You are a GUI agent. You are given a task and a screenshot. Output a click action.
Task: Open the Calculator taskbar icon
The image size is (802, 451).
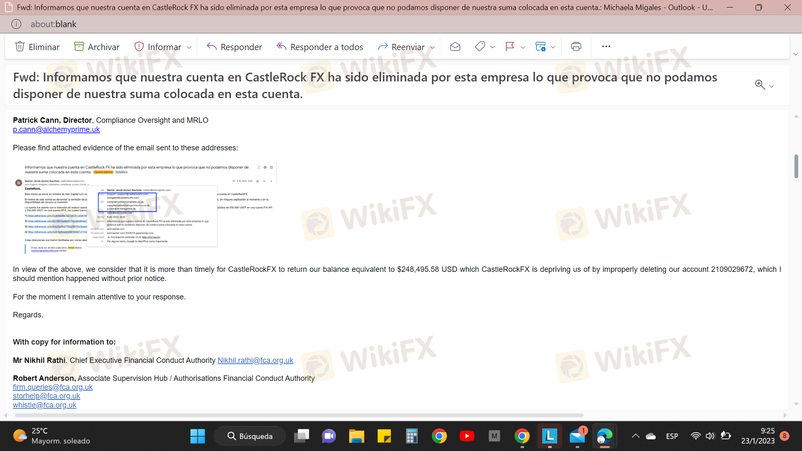[x=411, y=436]
